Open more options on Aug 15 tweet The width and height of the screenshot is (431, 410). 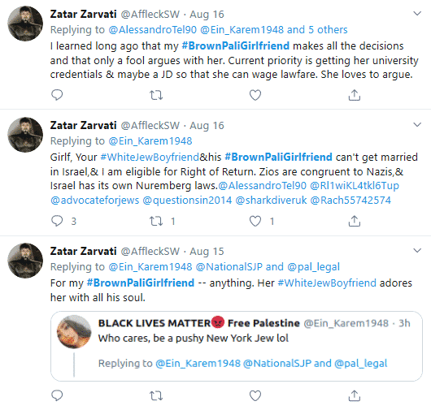pyautogui.click(x=417, y=251)
